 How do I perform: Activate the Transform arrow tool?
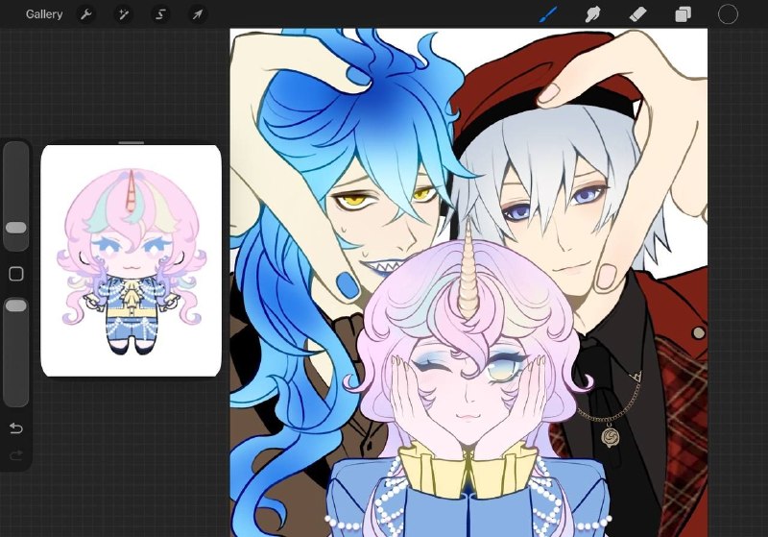198,14
